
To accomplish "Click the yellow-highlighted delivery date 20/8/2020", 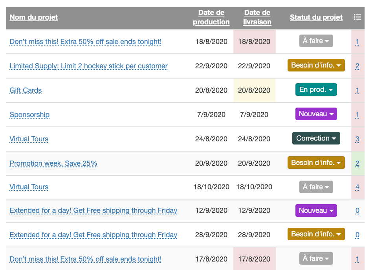I will coord(254,90).
